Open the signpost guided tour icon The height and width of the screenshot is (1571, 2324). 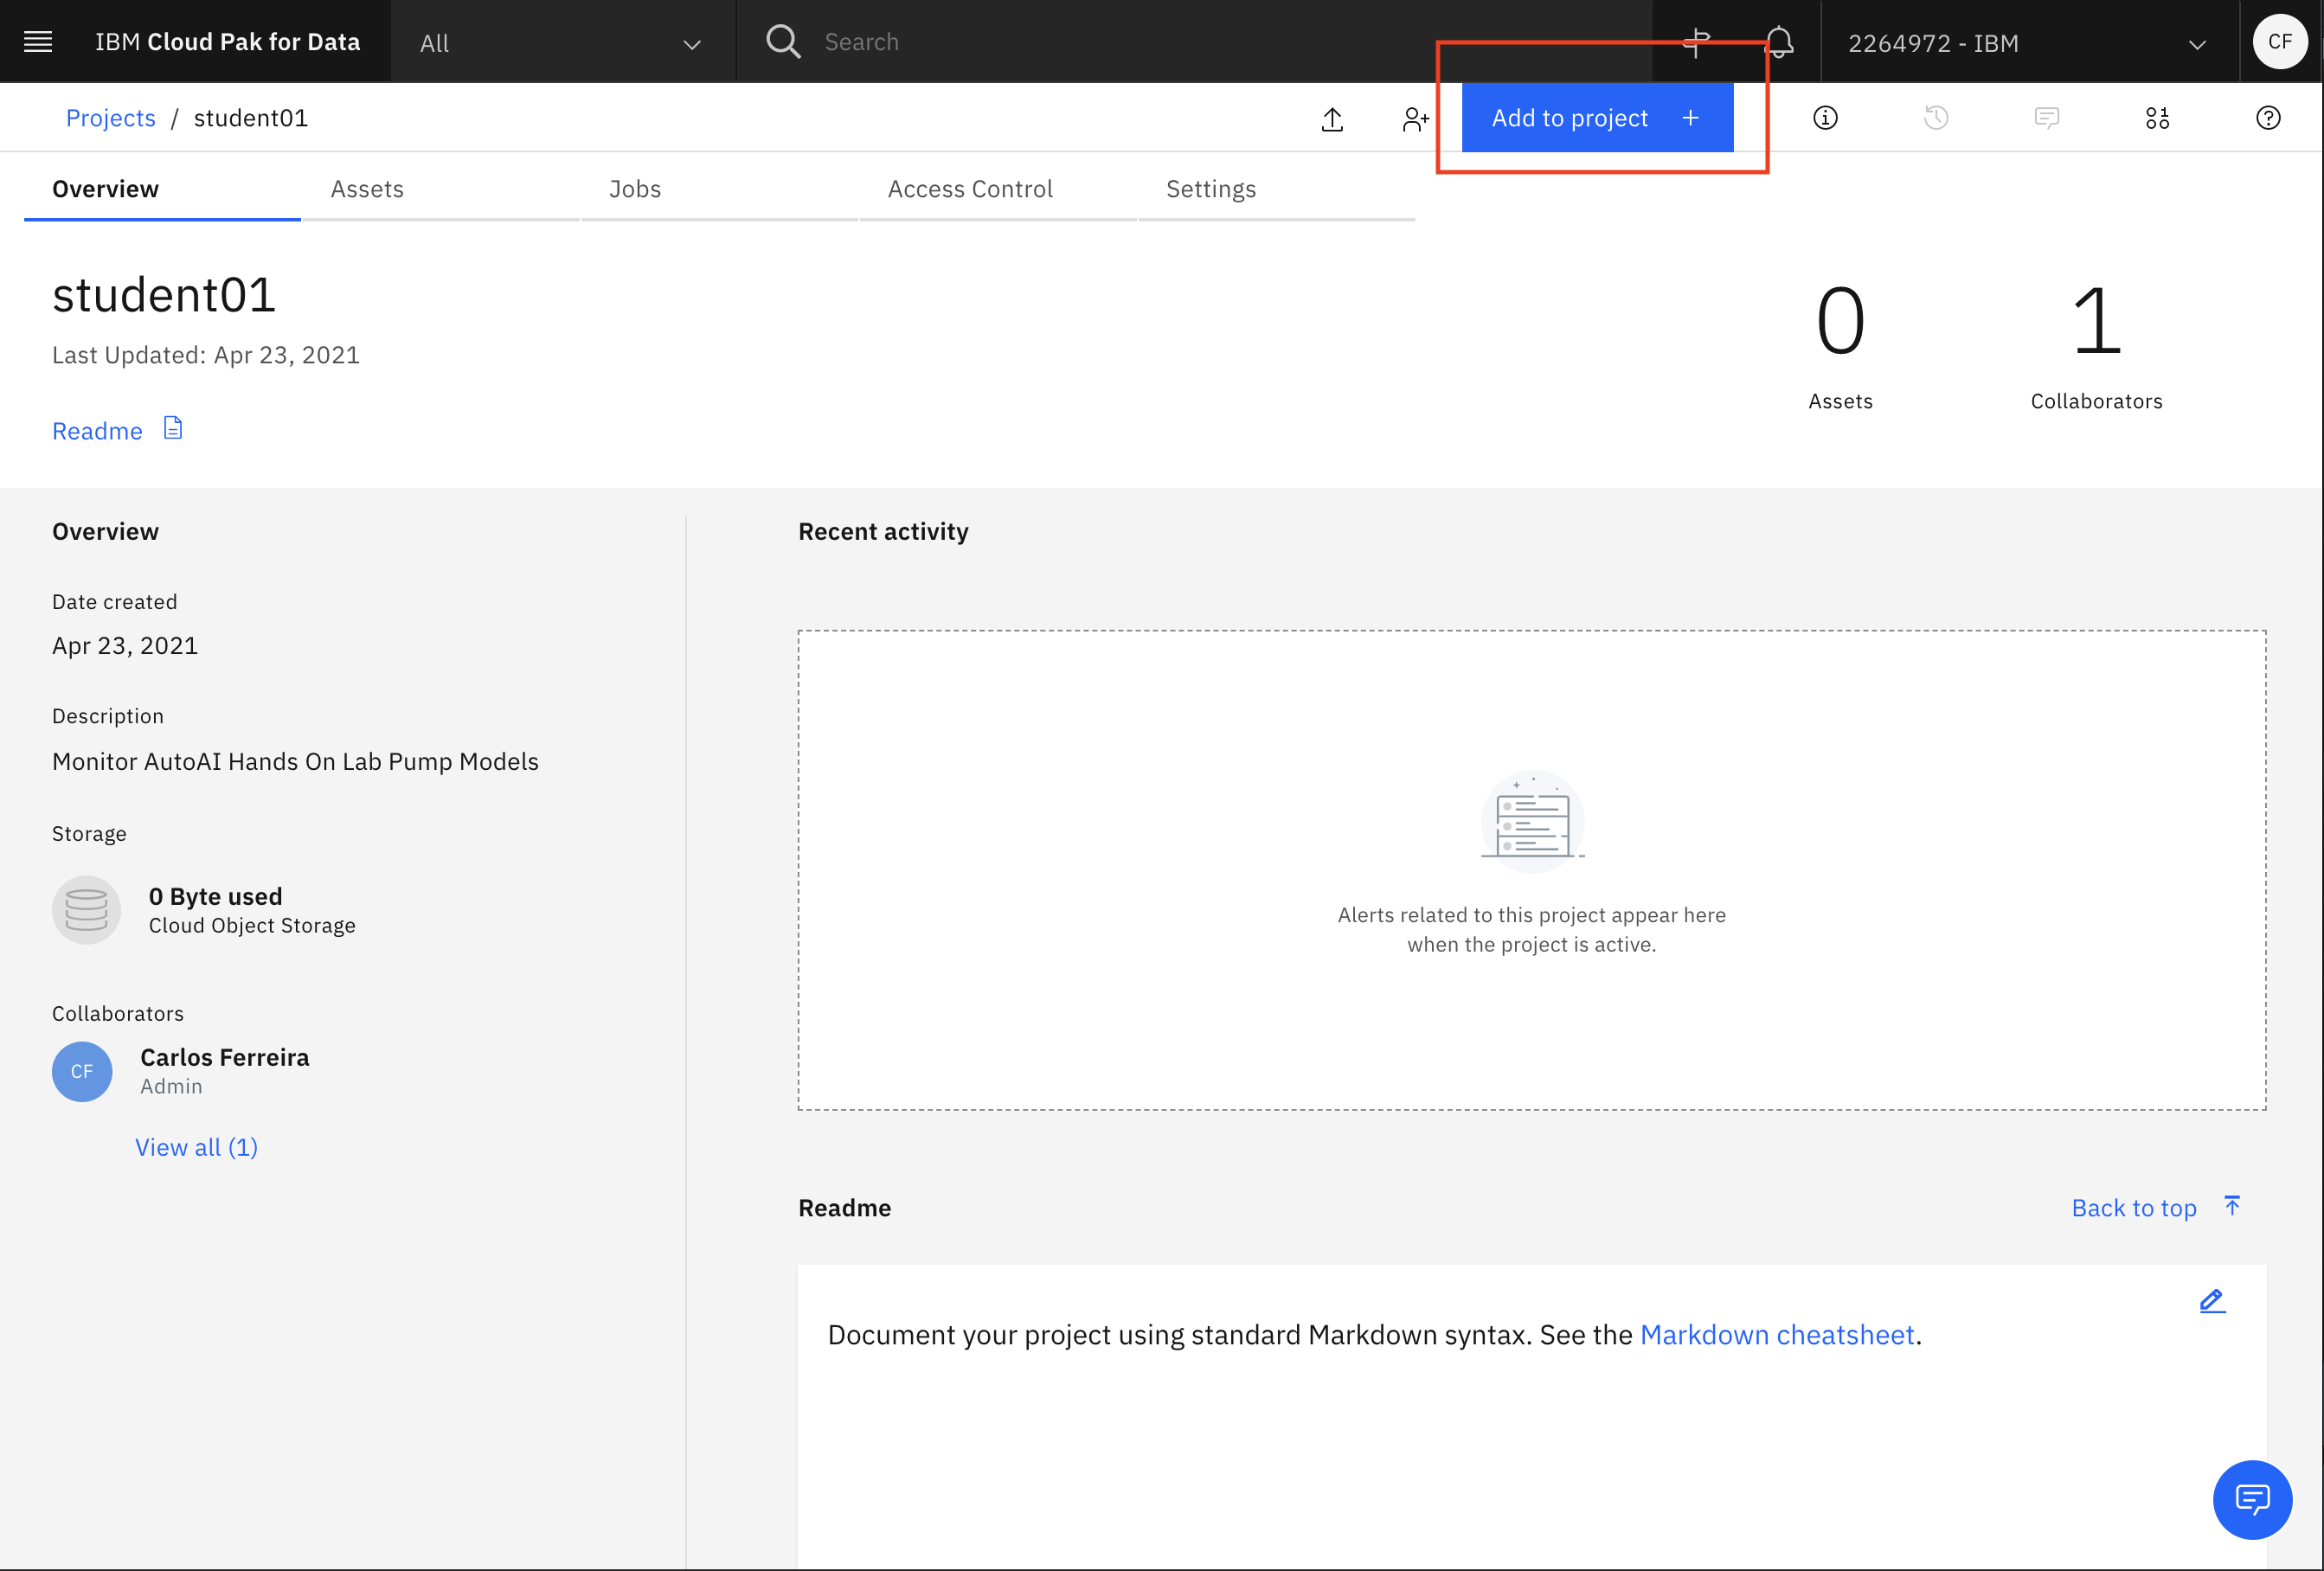click(x=1696, y=42)
